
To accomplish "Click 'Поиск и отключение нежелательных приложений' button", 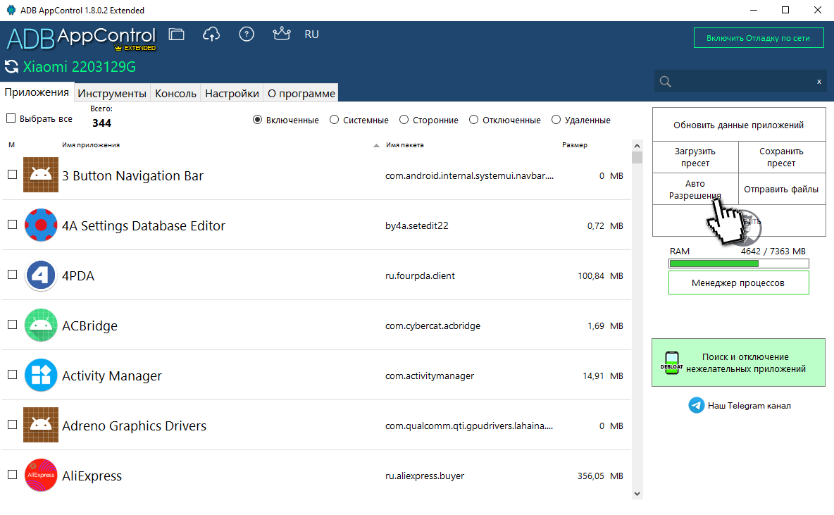I will [x=738, y=362].
